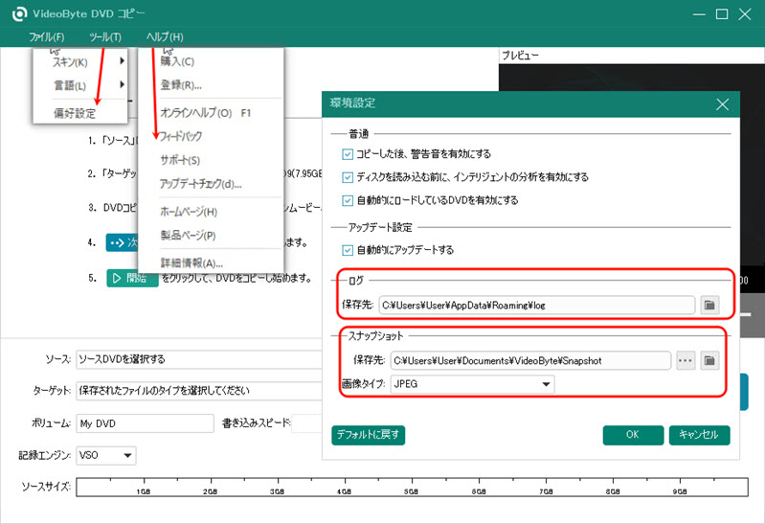This screenshot has width=765, height=524.
Task: Expand the 記録エンジン VSO dropdown
Action: point(107,455)
